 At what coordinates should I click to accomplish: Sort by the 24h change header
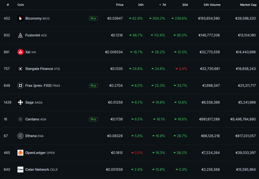[x=141, y=5]
